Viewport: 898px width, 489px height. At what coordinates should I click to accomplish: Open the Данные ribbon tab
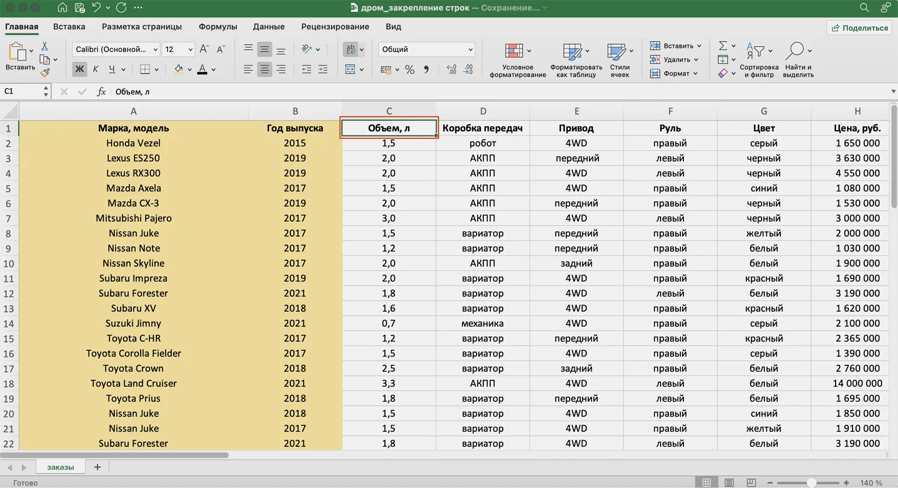[x=268, y=27]
